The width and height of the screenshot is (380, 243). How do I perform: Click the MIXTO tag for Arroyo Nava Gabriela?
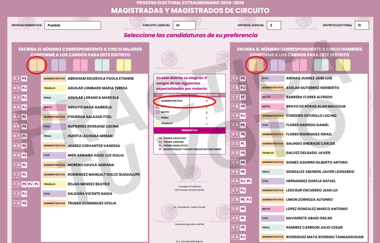click(54, 107)
